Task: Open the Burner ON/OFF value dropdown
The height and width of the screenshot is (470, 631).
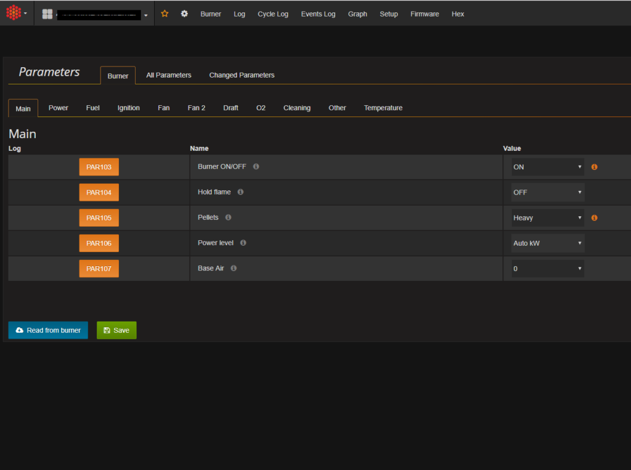Action: click(x=547, y=167)
